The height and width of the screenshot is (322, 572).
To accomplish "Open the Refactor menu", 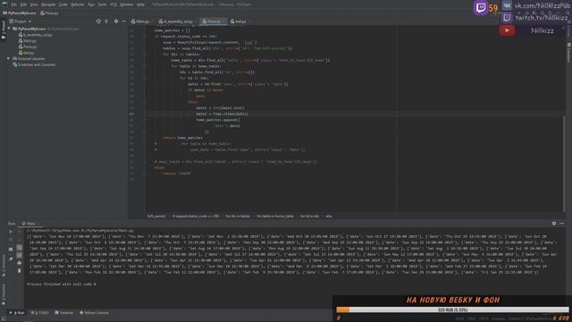I will tap(78, 4).
